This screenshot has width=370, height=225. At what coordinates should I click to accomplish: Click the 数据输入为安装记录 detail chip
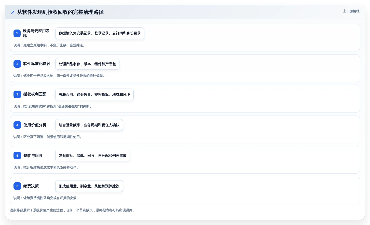[x=100, y=33]
